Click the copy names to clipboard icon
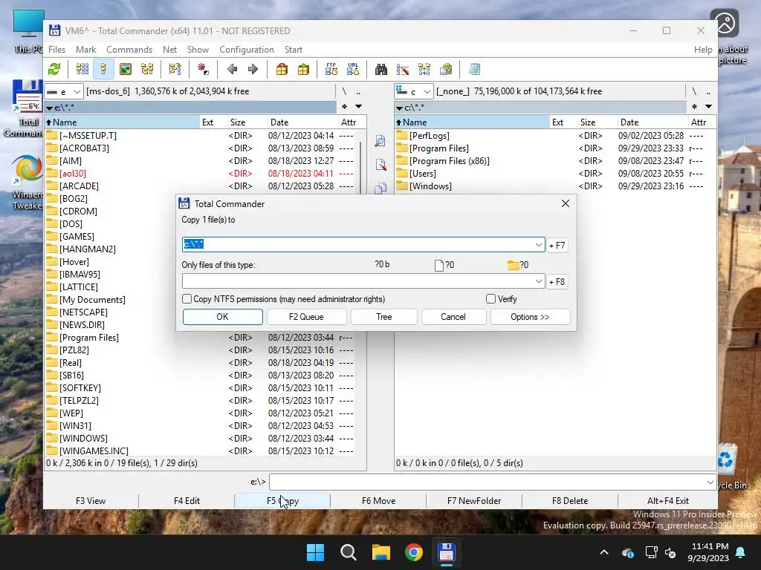This screenshot has width=761, height=570. 446,69
